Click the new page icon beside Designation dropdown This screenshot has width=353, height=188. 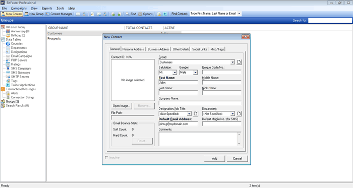click(196, 114)
